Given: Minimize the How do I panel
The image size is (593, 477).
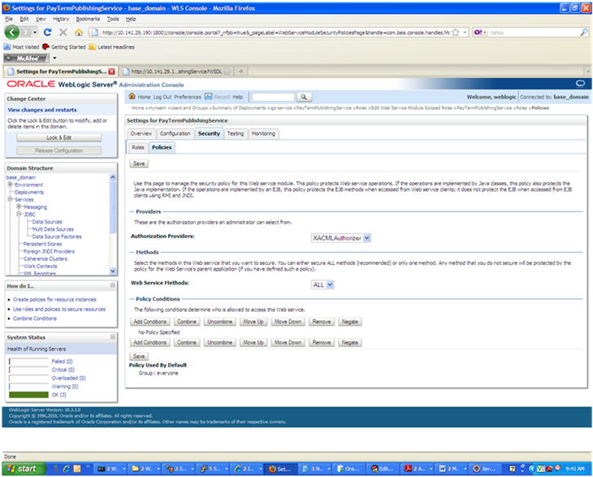Looking at the screenshot, I should [x=113, y=285].
